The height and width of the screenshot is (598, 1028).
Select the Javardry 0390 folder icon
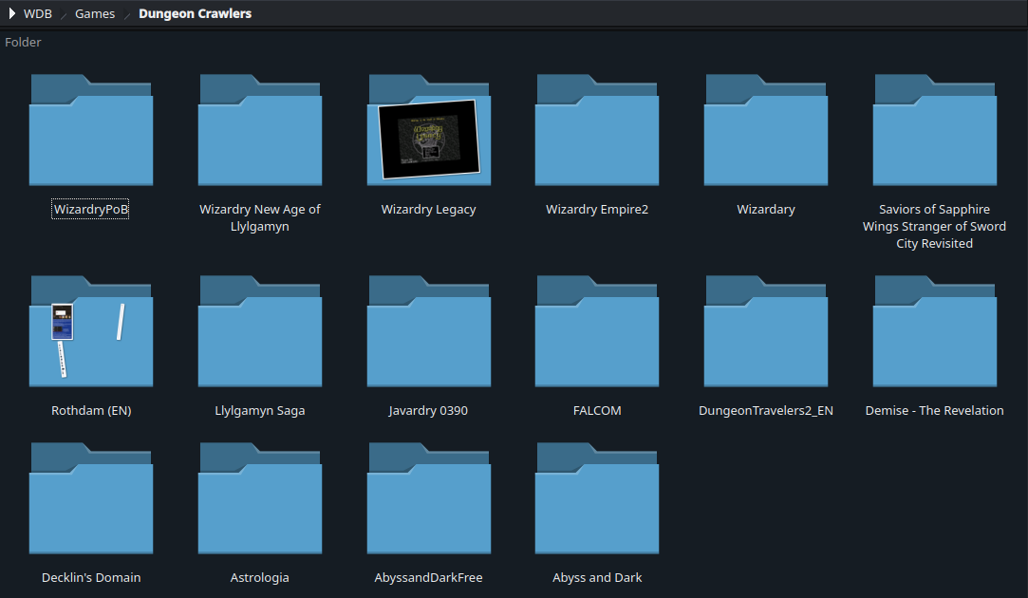click(429, 331)
